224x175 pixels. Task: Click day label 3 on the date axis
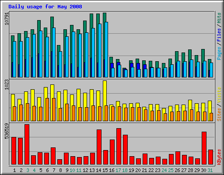click(28, 170)
